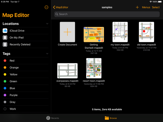Select the Gray tag dot
This screenshot has width=163, height=122.
(5, 102)
